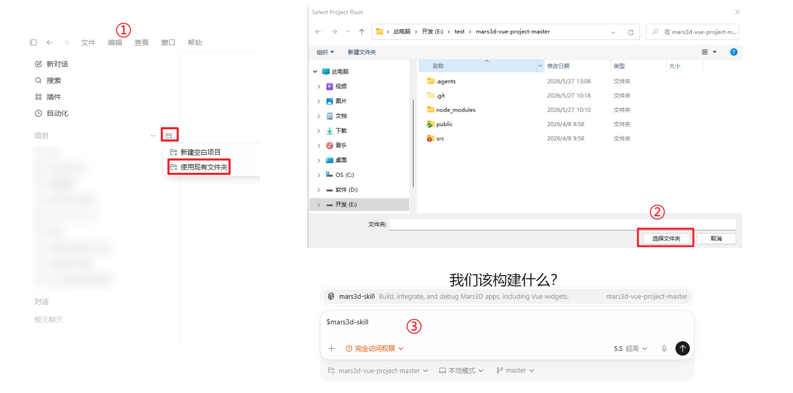
Task: Click the search box in file dialog
Action: [692, 32]
